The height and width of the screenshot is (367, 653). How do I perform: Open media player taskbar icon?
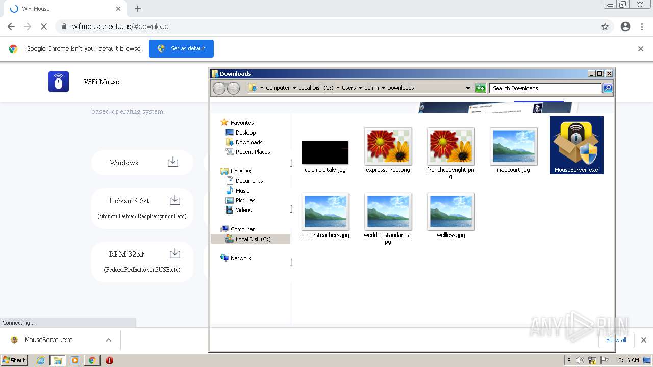click(x=75, y=360)
